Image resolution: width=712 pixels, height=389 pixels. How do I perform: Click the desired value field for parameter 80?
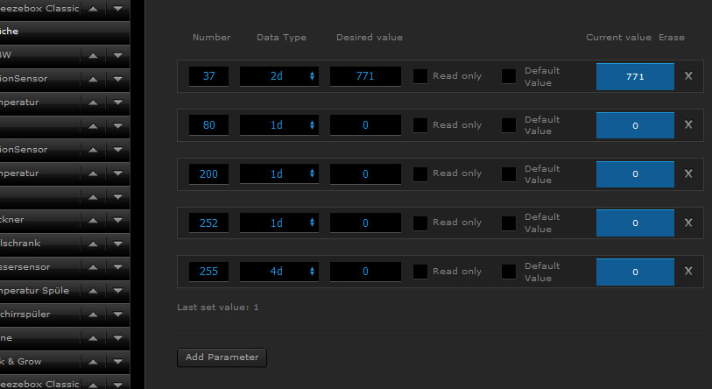365,125
